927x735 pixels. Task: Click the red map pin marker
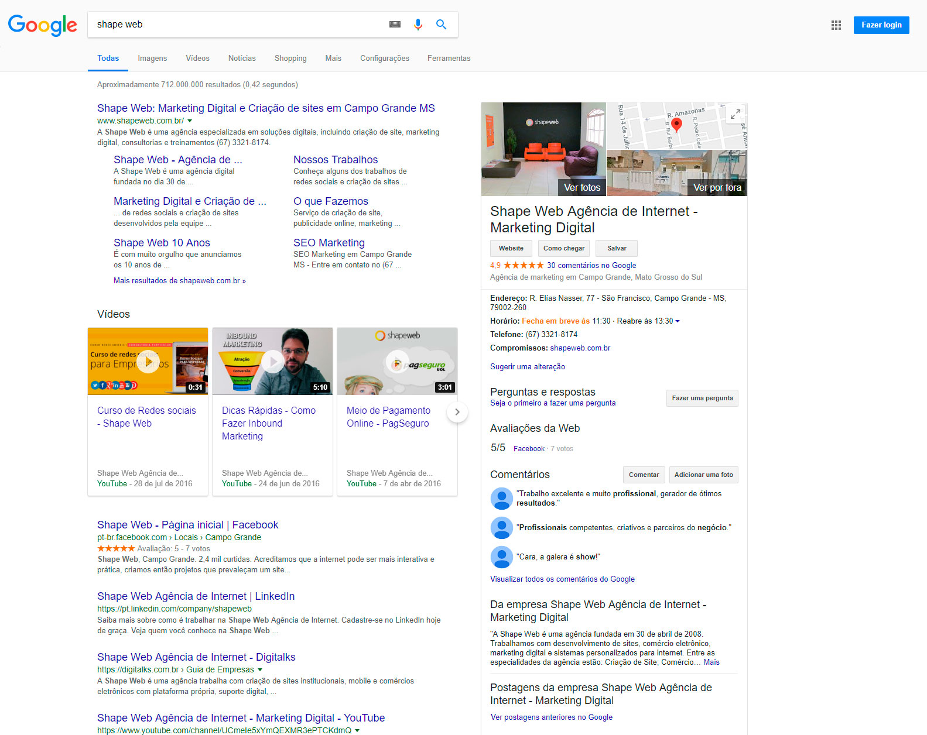point(676,125)
